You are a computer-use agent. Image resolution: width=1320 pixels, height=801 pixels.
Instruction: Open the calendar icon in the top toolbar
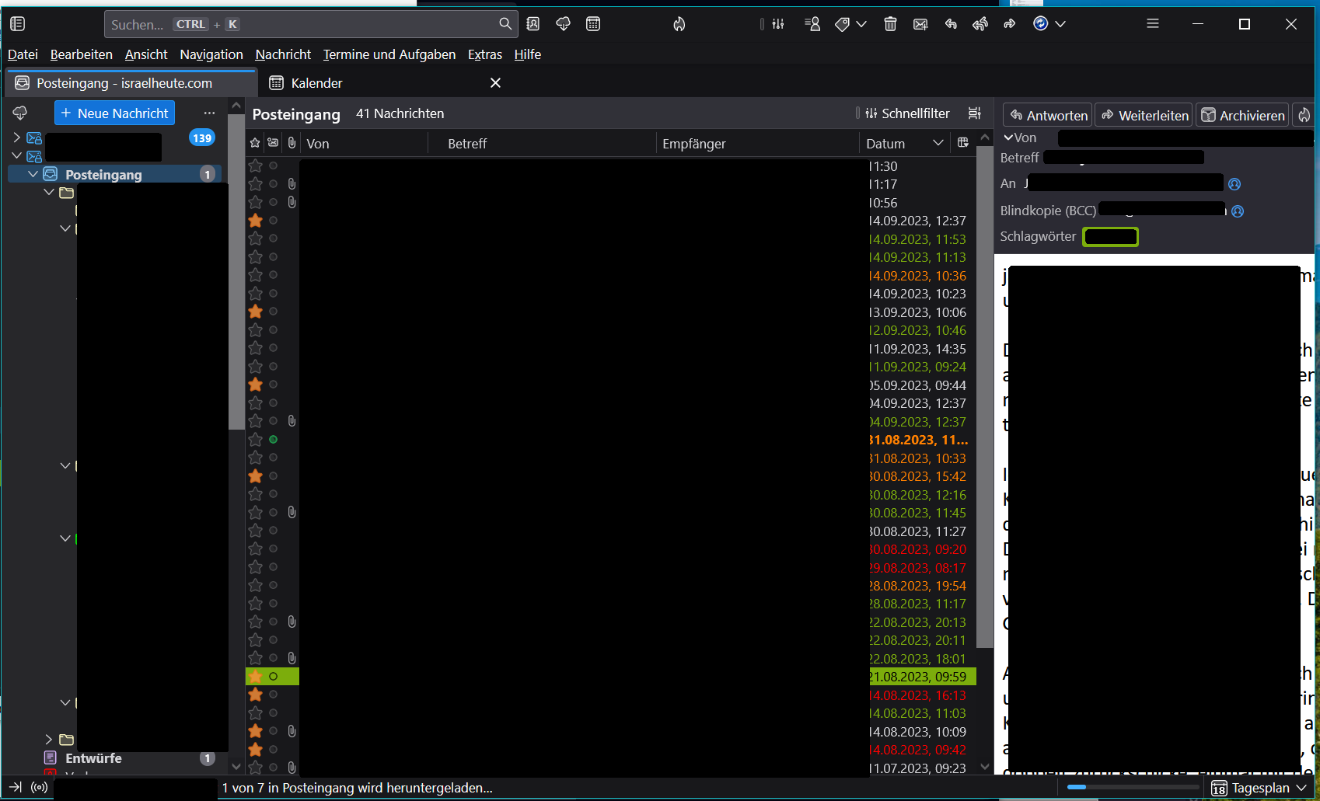click(x=593, y=24)
